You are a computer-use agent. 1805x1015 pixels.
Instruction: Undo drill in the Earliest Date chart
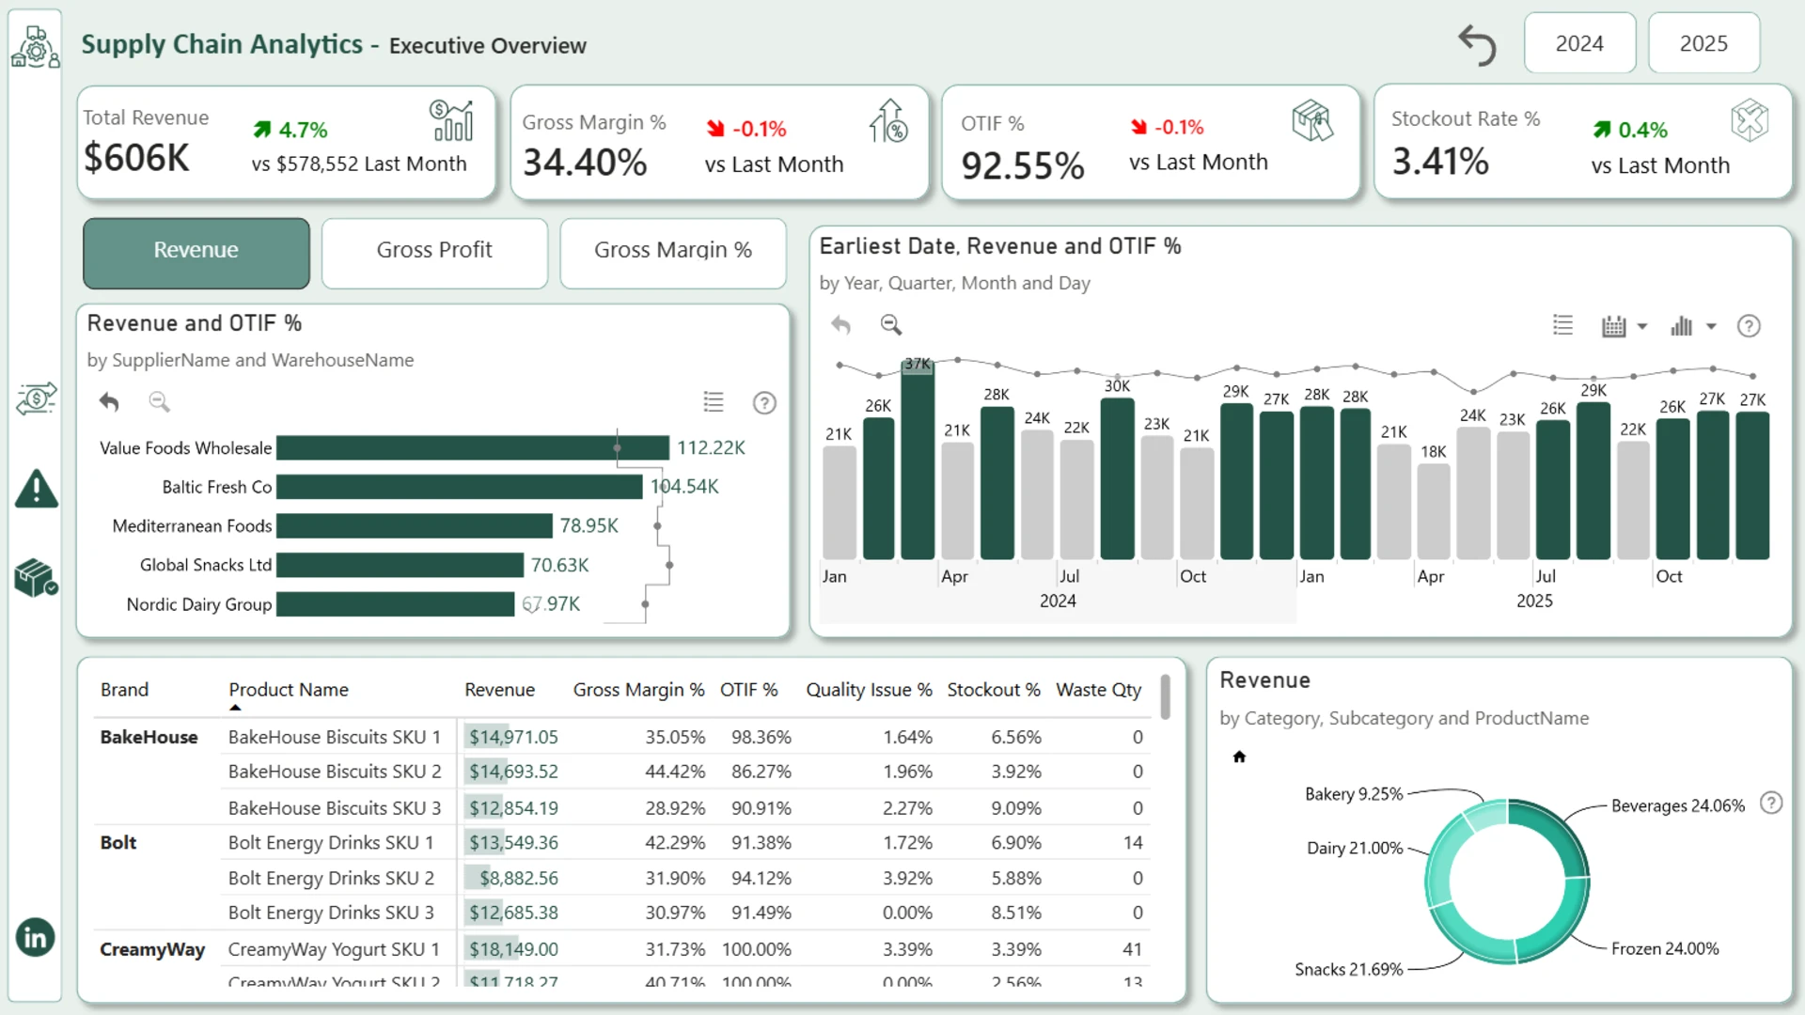click(840, 325)
